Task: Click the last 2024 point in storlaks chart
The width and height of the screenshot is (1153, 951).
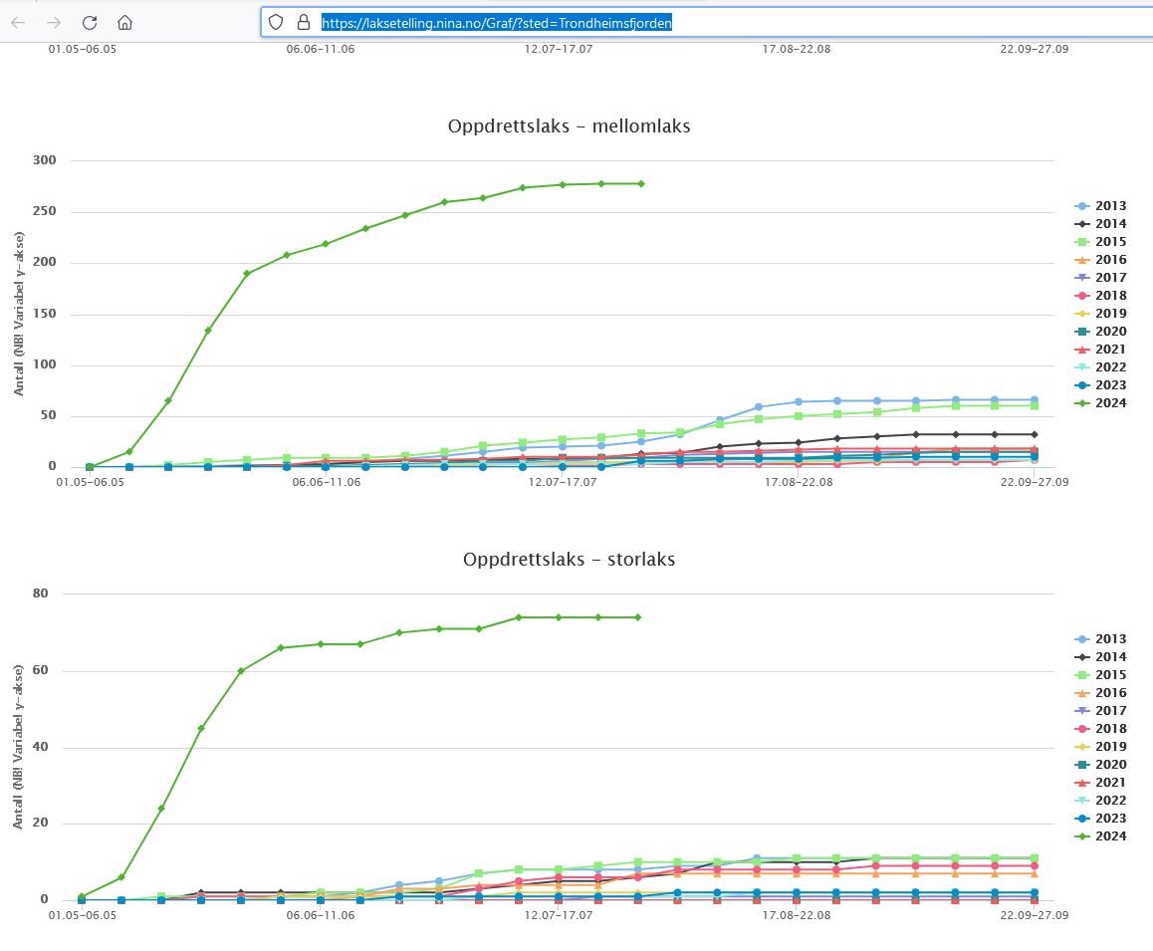Action: click(637, 617)
